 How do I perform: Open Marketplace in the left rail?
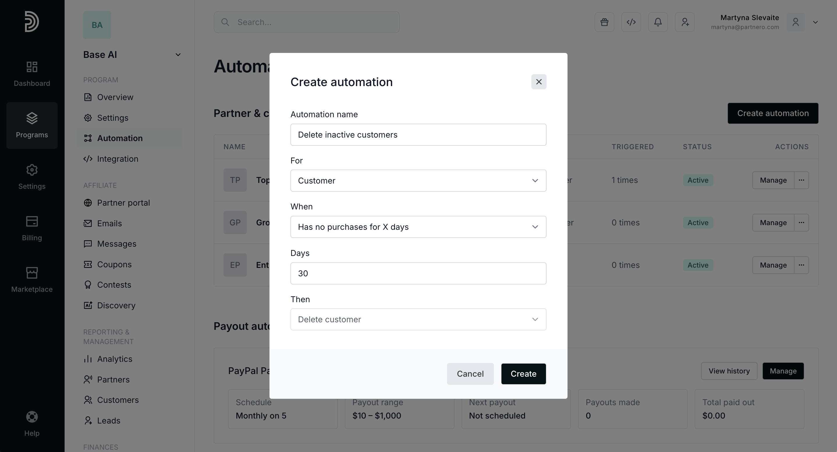pos(32,280)
